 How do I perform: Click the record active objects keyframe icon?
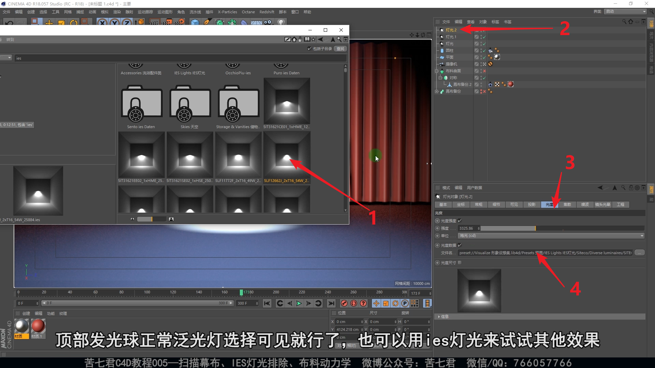pyautogui.click(x=344, y=303)
